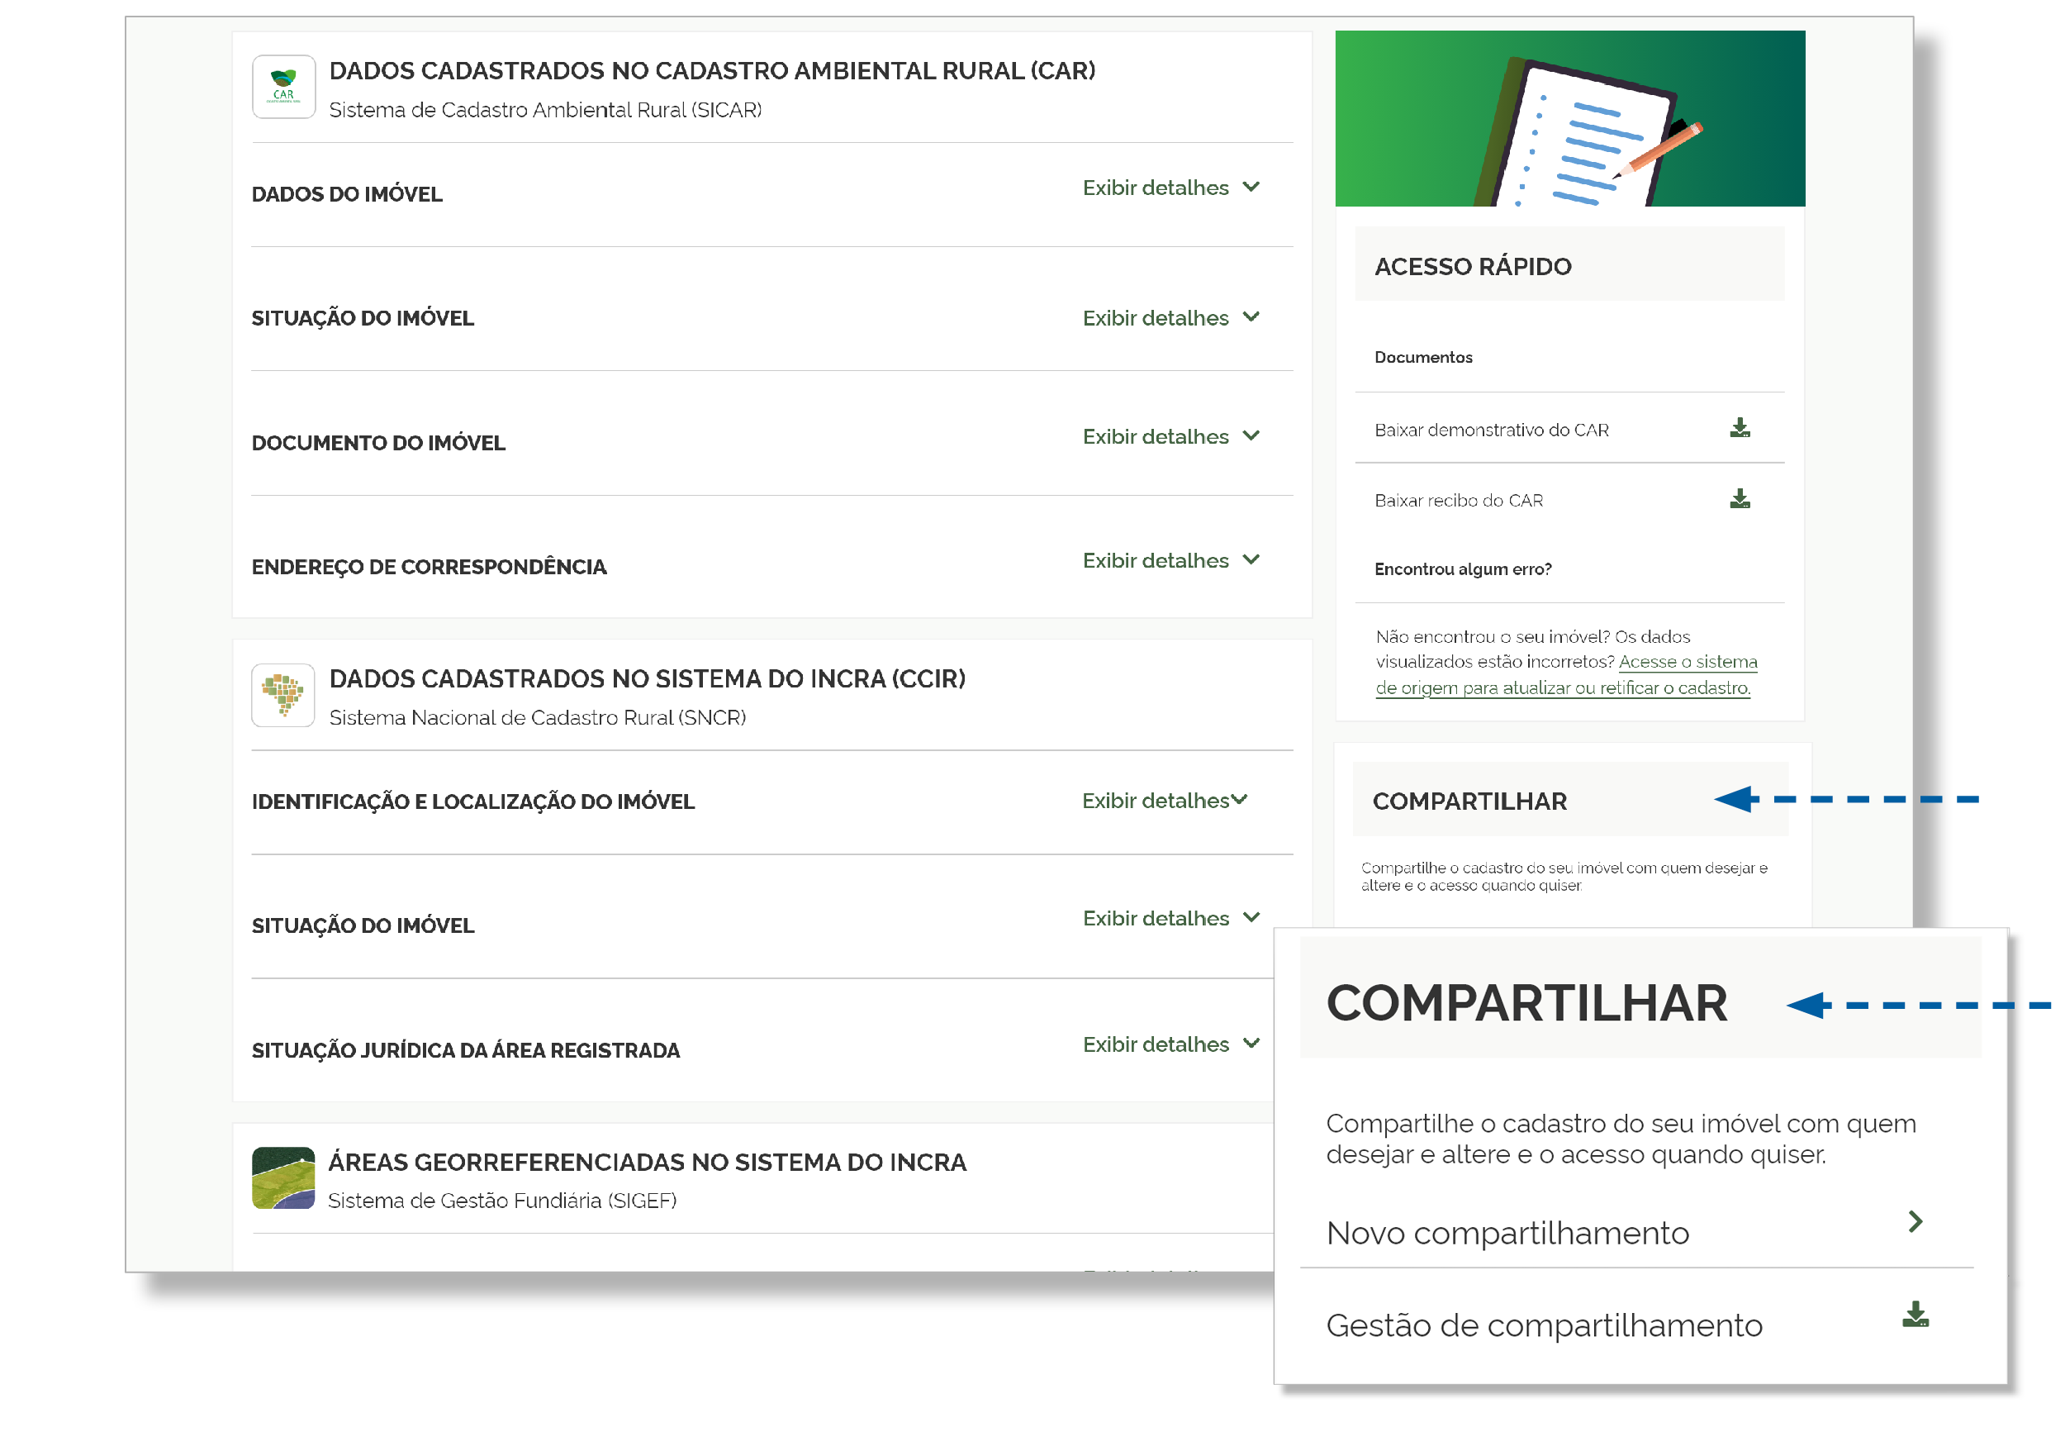Click heading 'DADOS CADASTRADOS NO CADASTRO AMBIENTAL RURAL (CAR)'
This screenshot has height=1446, width=2065.
pyautogui.click(x=712, y=71)
